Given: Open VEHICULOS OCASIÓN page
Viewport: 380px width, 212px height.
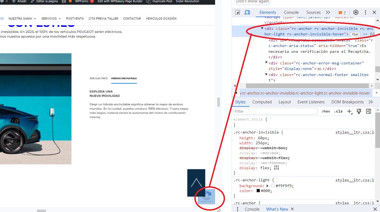Looking at the screenshot, I should tap(161, 19).
